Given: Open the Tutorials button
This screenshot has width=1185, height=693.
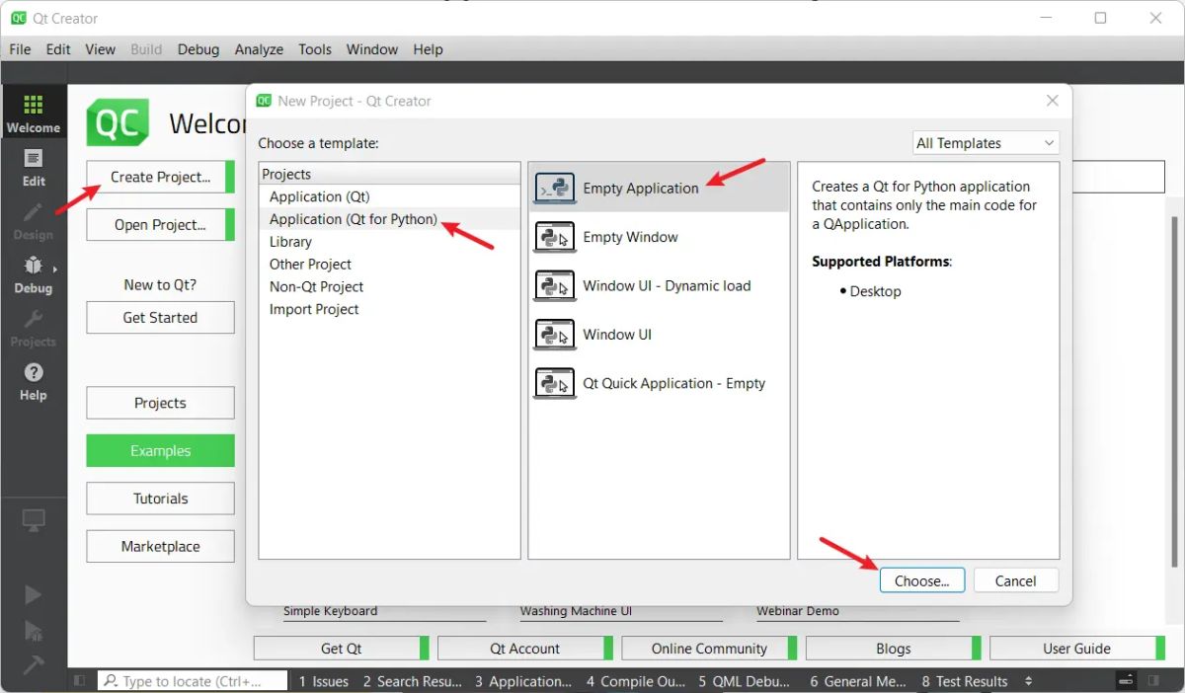Looking at the screenshot, I should point(160,499).
